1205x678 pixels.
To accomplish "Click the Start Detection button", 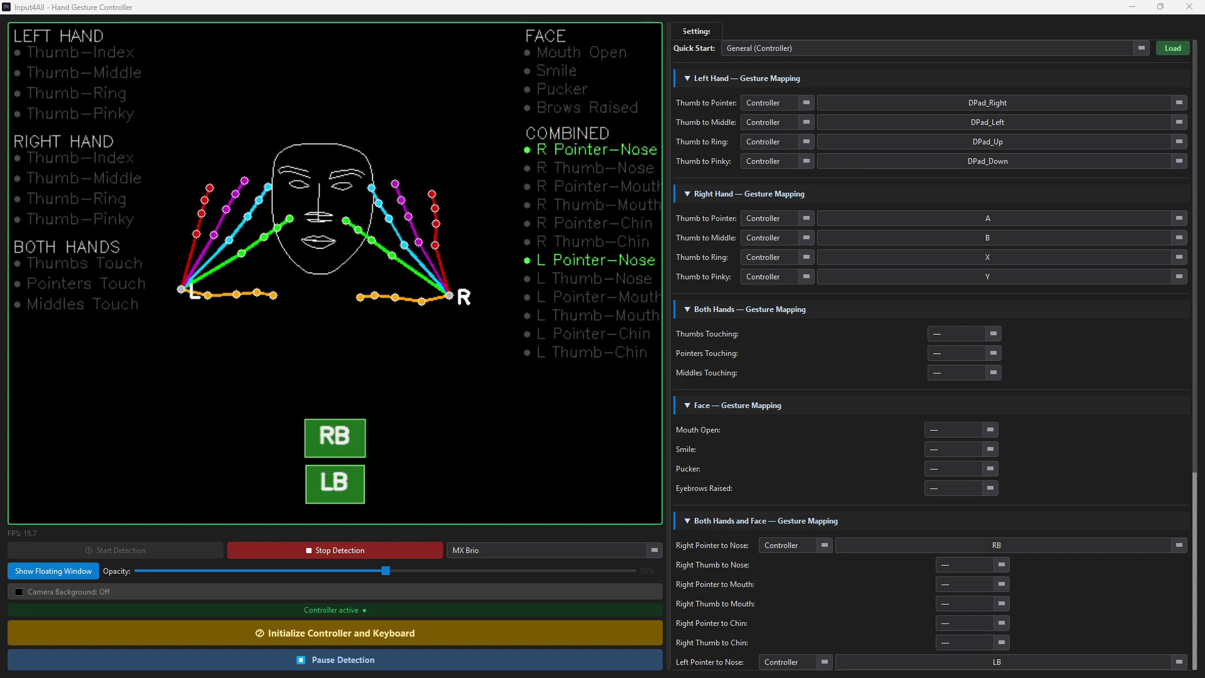I will 115,551.
